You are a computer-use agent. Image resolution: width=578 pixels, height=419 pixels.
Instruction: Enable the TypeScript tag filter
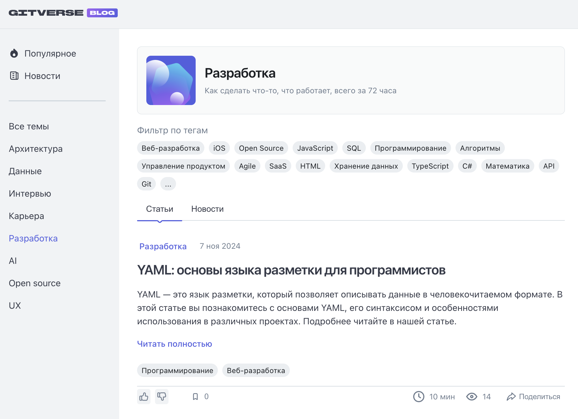tap(430, 166)
